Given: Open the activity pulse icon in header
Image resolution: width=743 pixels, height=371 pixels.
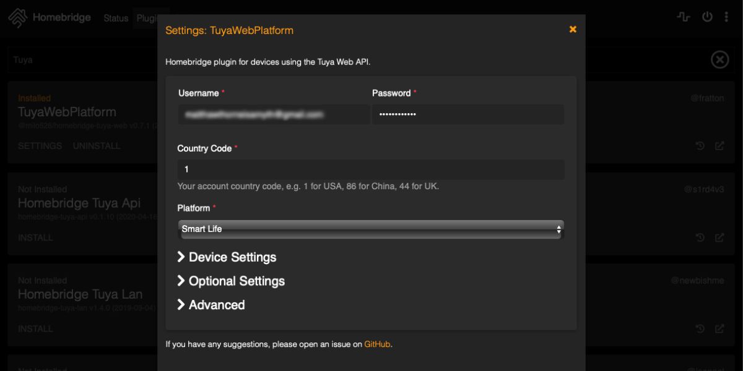Looking at the screenshot, I should point(684,17).
